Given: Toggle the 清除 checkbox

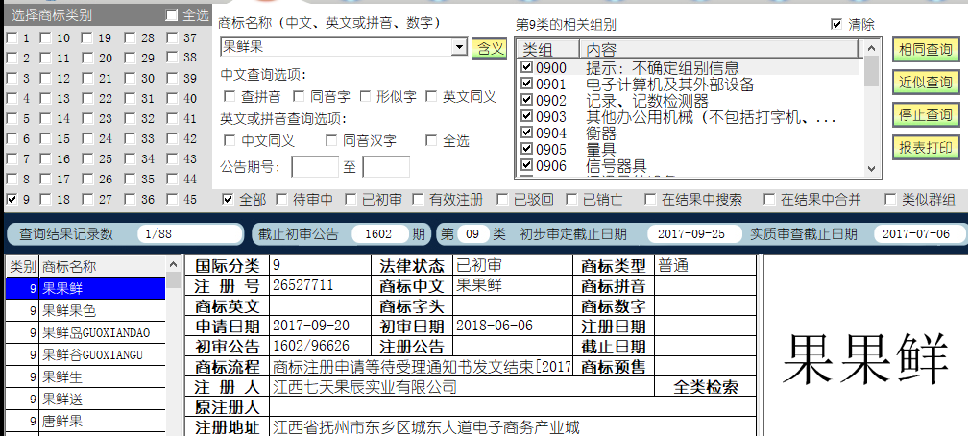Looking at the screenshot, I should point(836,25).
